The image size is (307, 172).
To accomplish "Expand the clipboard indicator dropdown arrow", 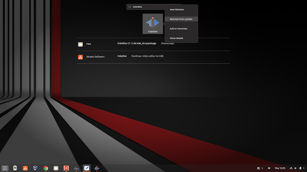I will [262, 168].
